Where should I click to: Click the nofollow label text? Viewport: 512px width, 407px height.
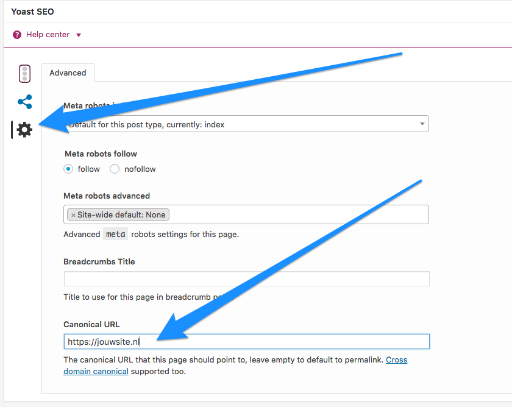[140, 169]
